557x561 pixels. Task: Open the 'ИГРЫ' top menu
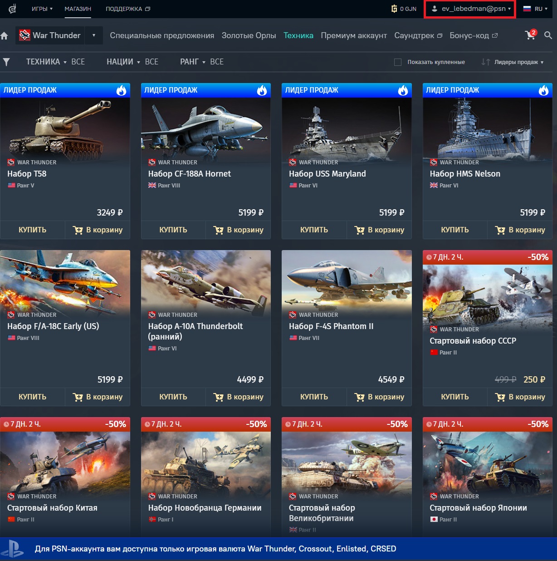(x=42, y=9)
